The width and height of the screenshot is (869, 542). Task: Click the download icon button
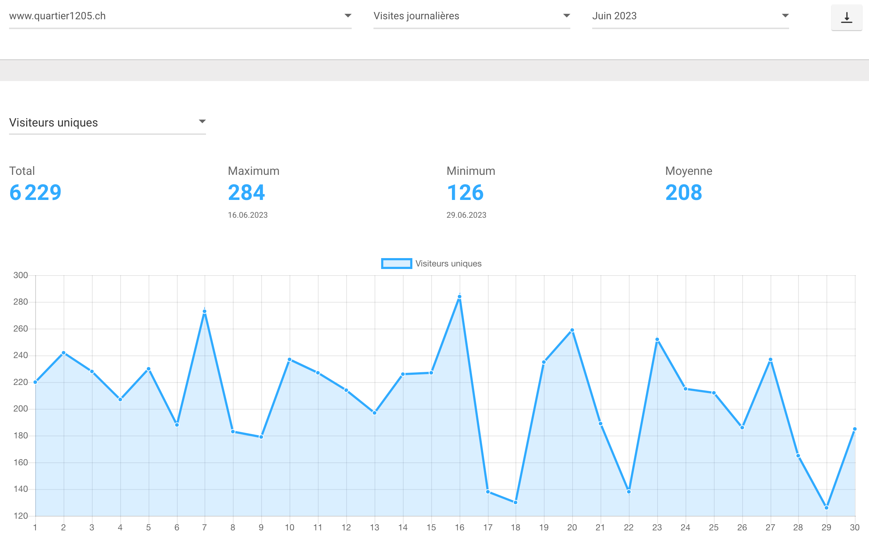tap(846, 17)
